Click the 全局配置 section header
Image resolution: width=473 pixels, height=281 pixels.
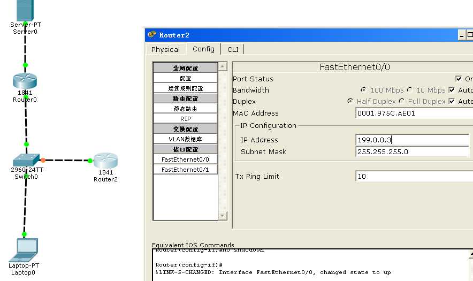click(185, 68)
